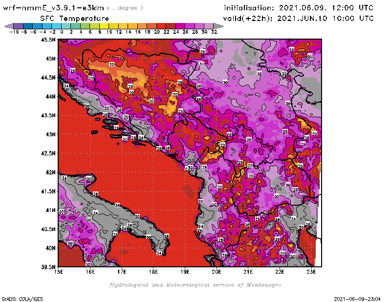Viewport: 391px width, 302px height.
Task: Click the 44N latitude label
Action: pos(51,96)
